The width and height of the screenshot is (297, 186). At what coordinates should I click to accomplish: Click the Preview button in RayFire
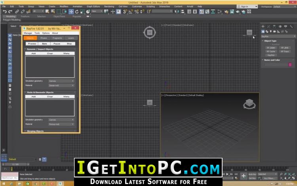tap(32, 44)
